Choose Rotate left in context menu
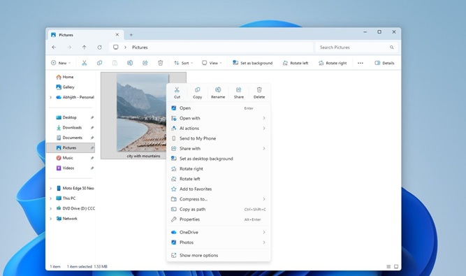The width and height of the screenshot is (466, 276). [219, 179]
